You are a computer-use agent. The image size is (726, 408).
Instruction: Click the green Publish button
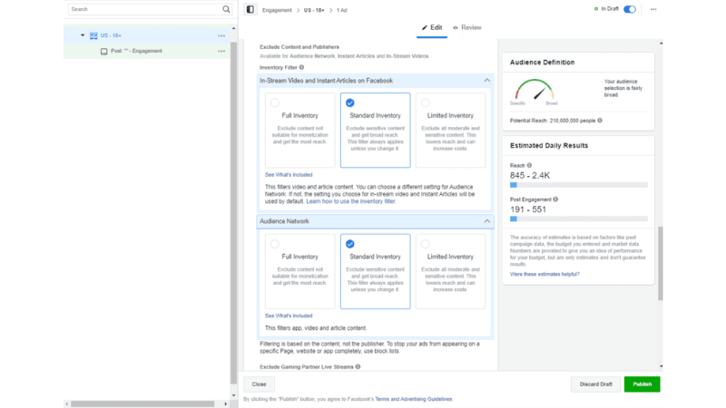tap(642, 384)
